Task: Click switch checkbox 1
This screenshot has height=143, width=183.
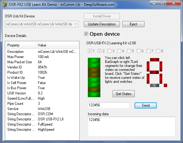Action: 90,51
